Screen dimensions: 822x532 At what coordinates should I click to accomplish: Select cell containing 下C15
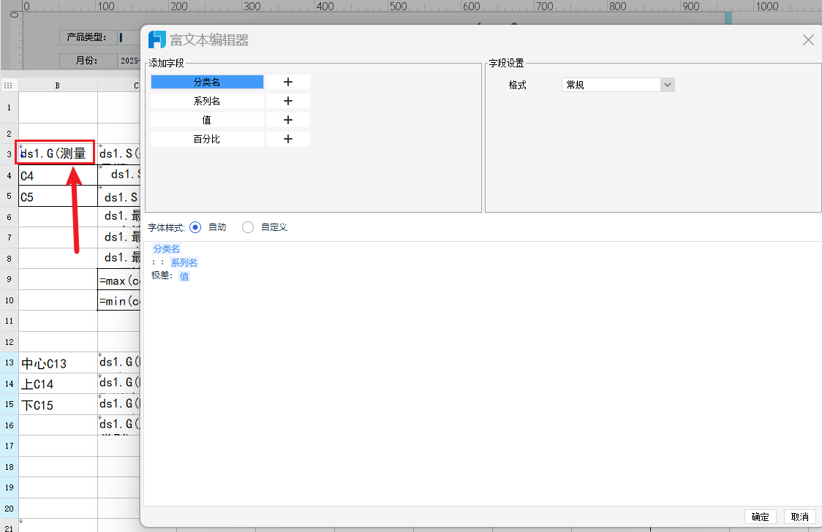click(58, 404)
